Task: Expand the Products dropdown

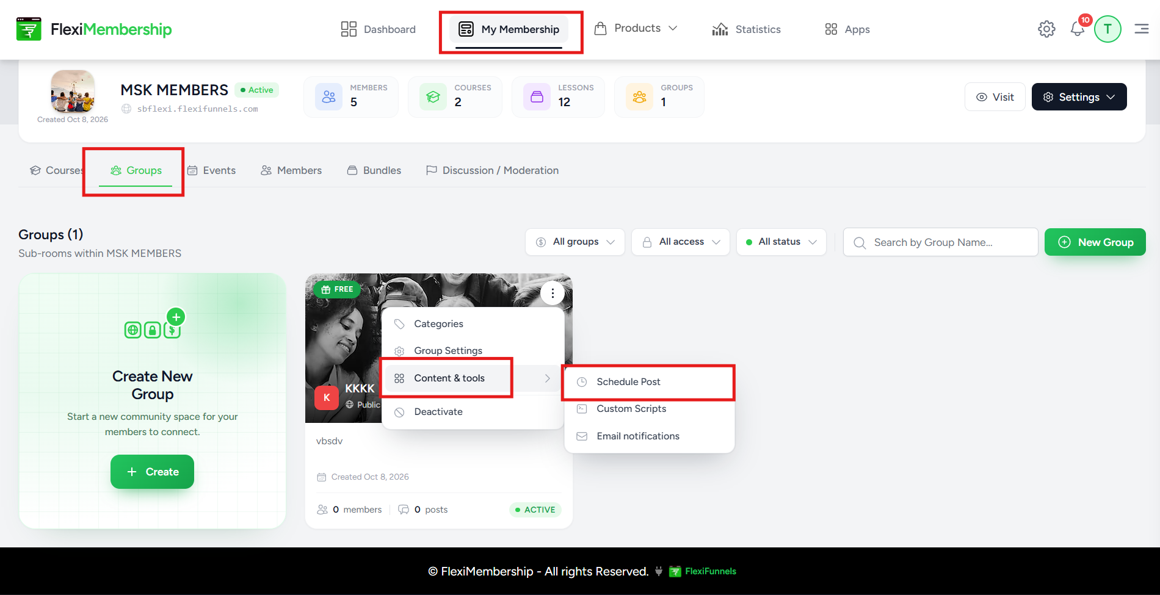Action: coord(636,29)
